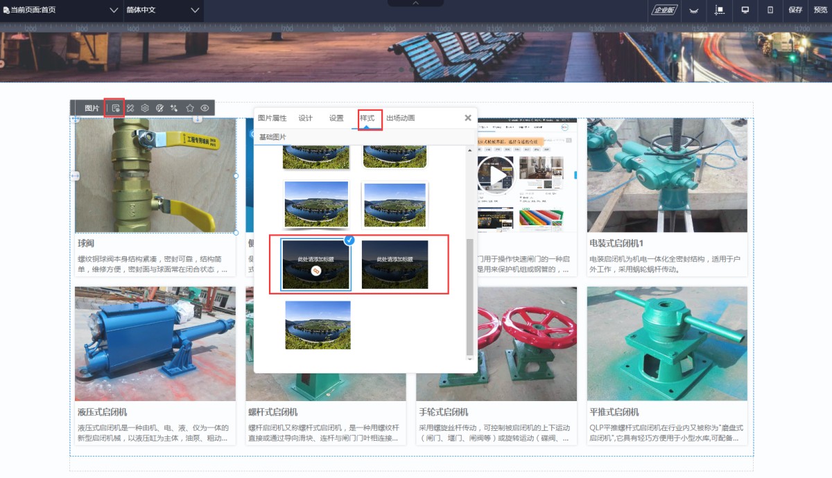
Task: Select the green 平推式启闭机 product image
Action: [x=667, y=344]
